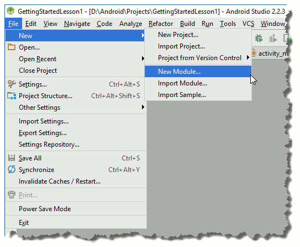Open the Build menu
The image size is (300, 247).
(187, 24)
